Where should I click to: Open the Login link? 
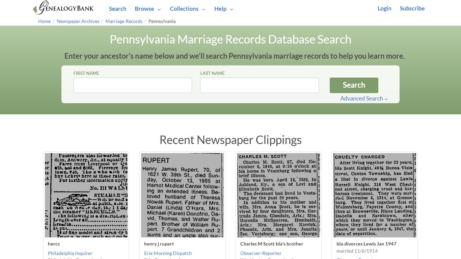click(x=384, y=8)
